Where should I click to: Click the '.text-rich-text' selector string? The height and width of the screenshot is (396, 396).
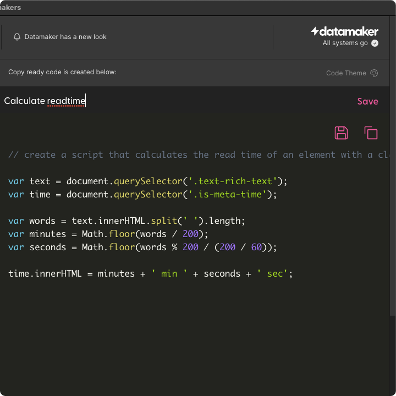233,181
